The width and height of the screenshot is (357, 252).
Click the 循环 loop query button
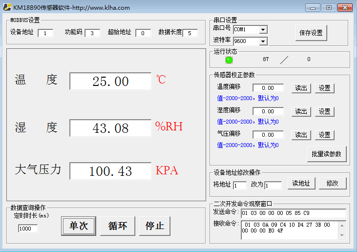click(x=118, y=226)
